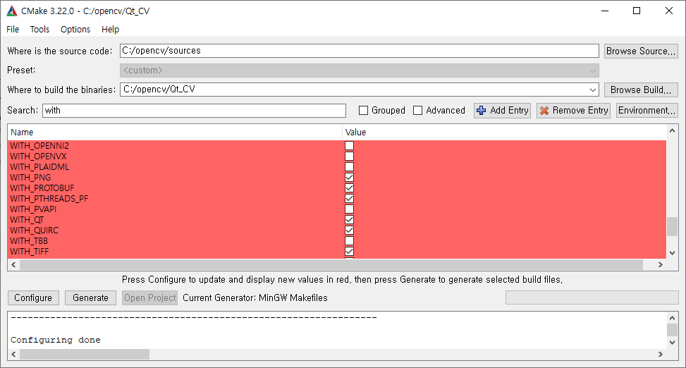This screenshot has height=368, width=686.
Task: Click the Value column header
Action: [504, 132]
